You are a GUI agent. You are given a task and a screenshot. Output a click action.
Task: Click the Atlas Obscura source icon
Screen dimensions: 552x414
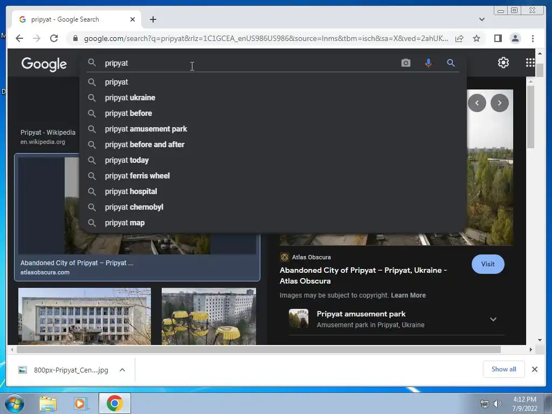(285, 257)
